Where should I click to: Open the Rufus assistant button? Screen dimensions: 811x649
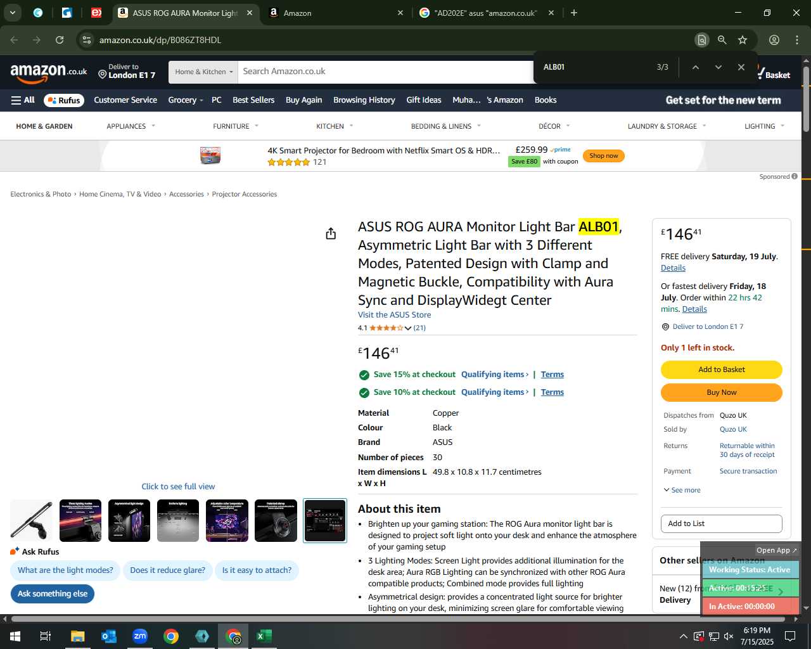64,100
